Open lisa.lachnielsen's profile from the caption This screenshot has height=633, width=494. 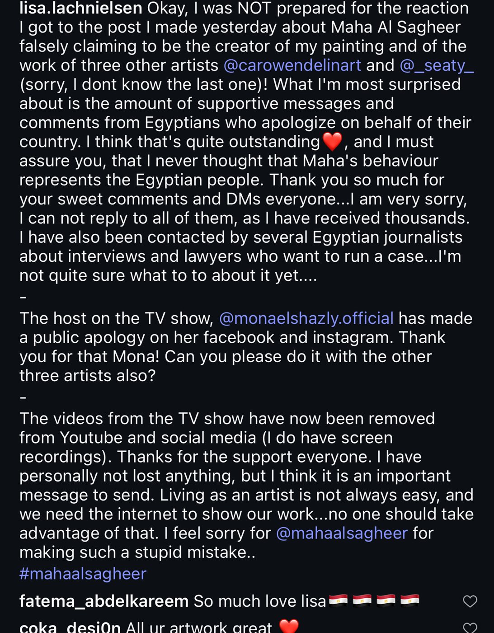[81, 8]
